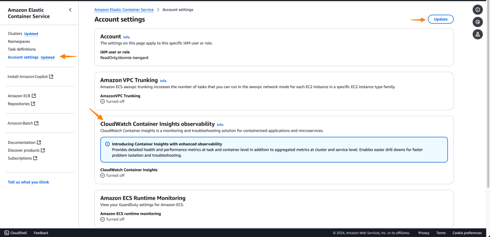Open Subscriptions link

20,158
